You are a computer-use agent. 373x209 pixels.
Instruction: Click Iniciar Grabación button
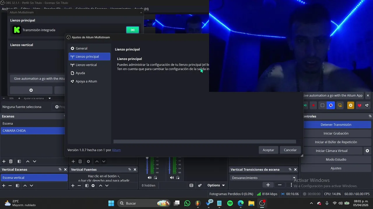tap(336, 133)
